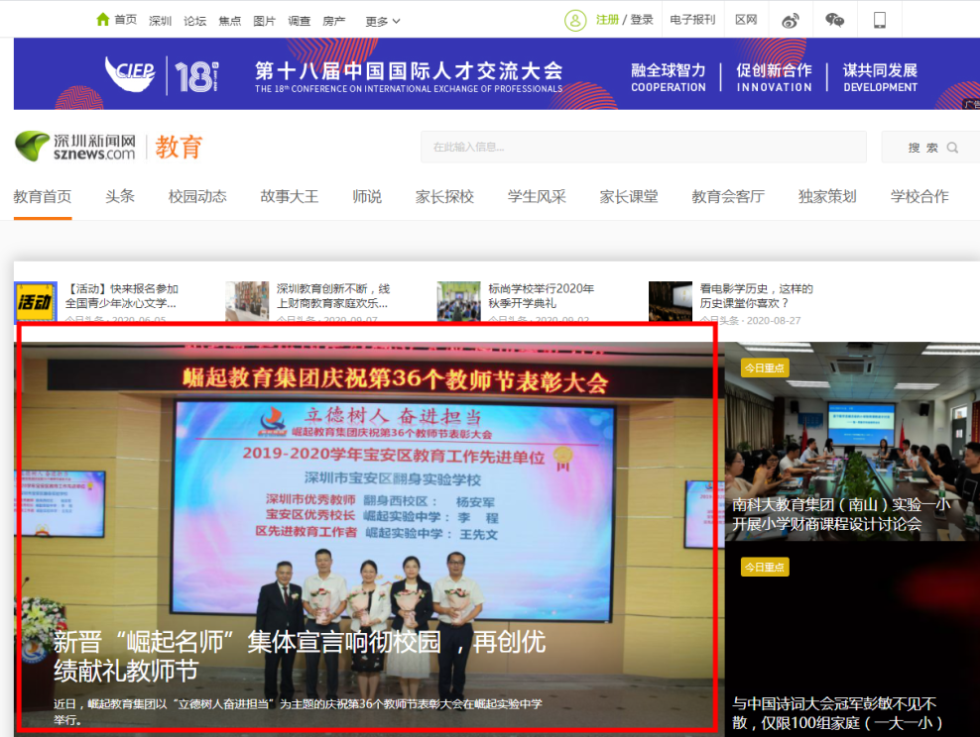Open the 崛起名师 featured headline article
Screen dimensions: 980x737
pos(300,656)
